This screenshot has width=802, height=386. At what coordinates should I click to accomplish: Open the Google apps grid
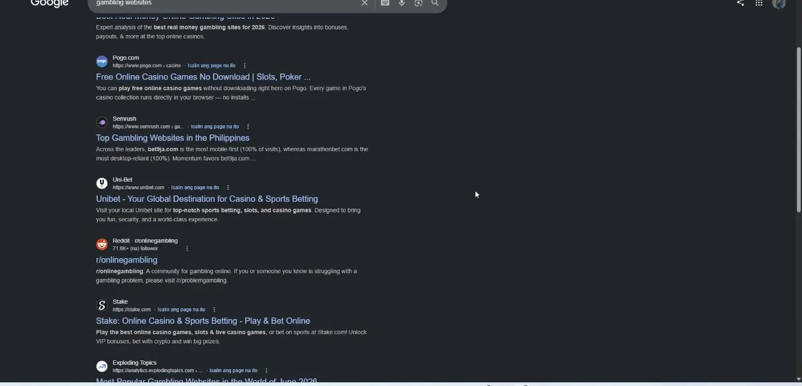click(759, 3)
